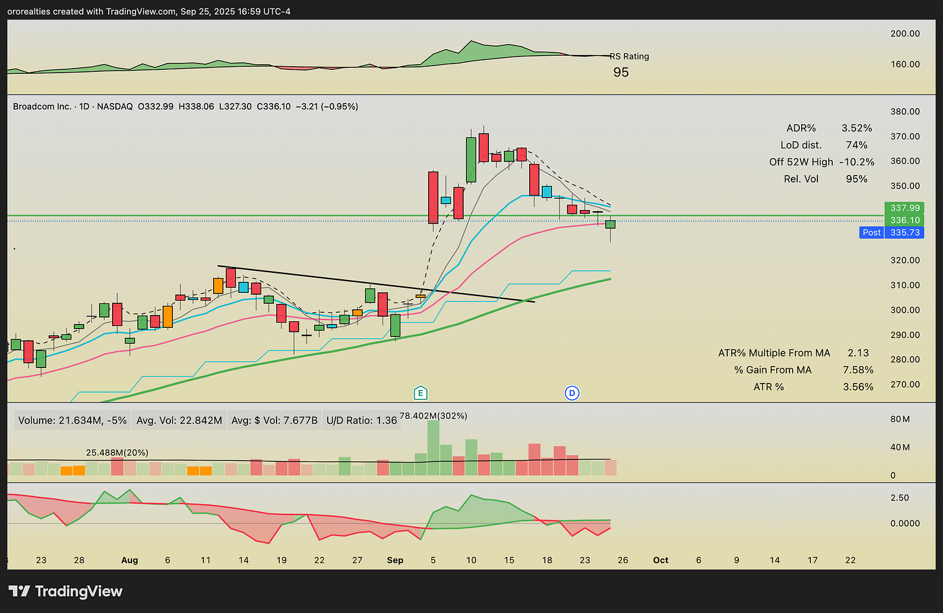Screen dimensions: 943x613
Task: Select the green horizontal line at 337.99
Action: [x=446, y=216]
